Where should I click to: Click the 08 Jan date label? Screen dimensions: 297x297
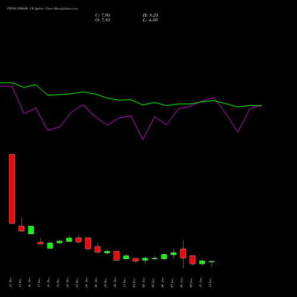tap(182, 282)
